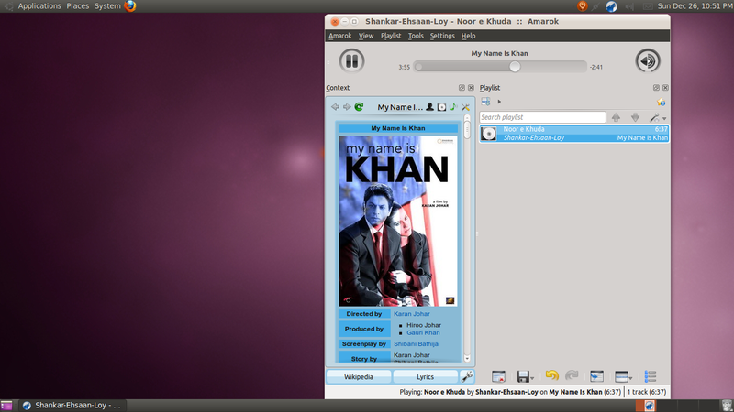Viewport: 734px width, 412px height.
Task: Open the playlist layout dropdown
Action: (623, 376)
